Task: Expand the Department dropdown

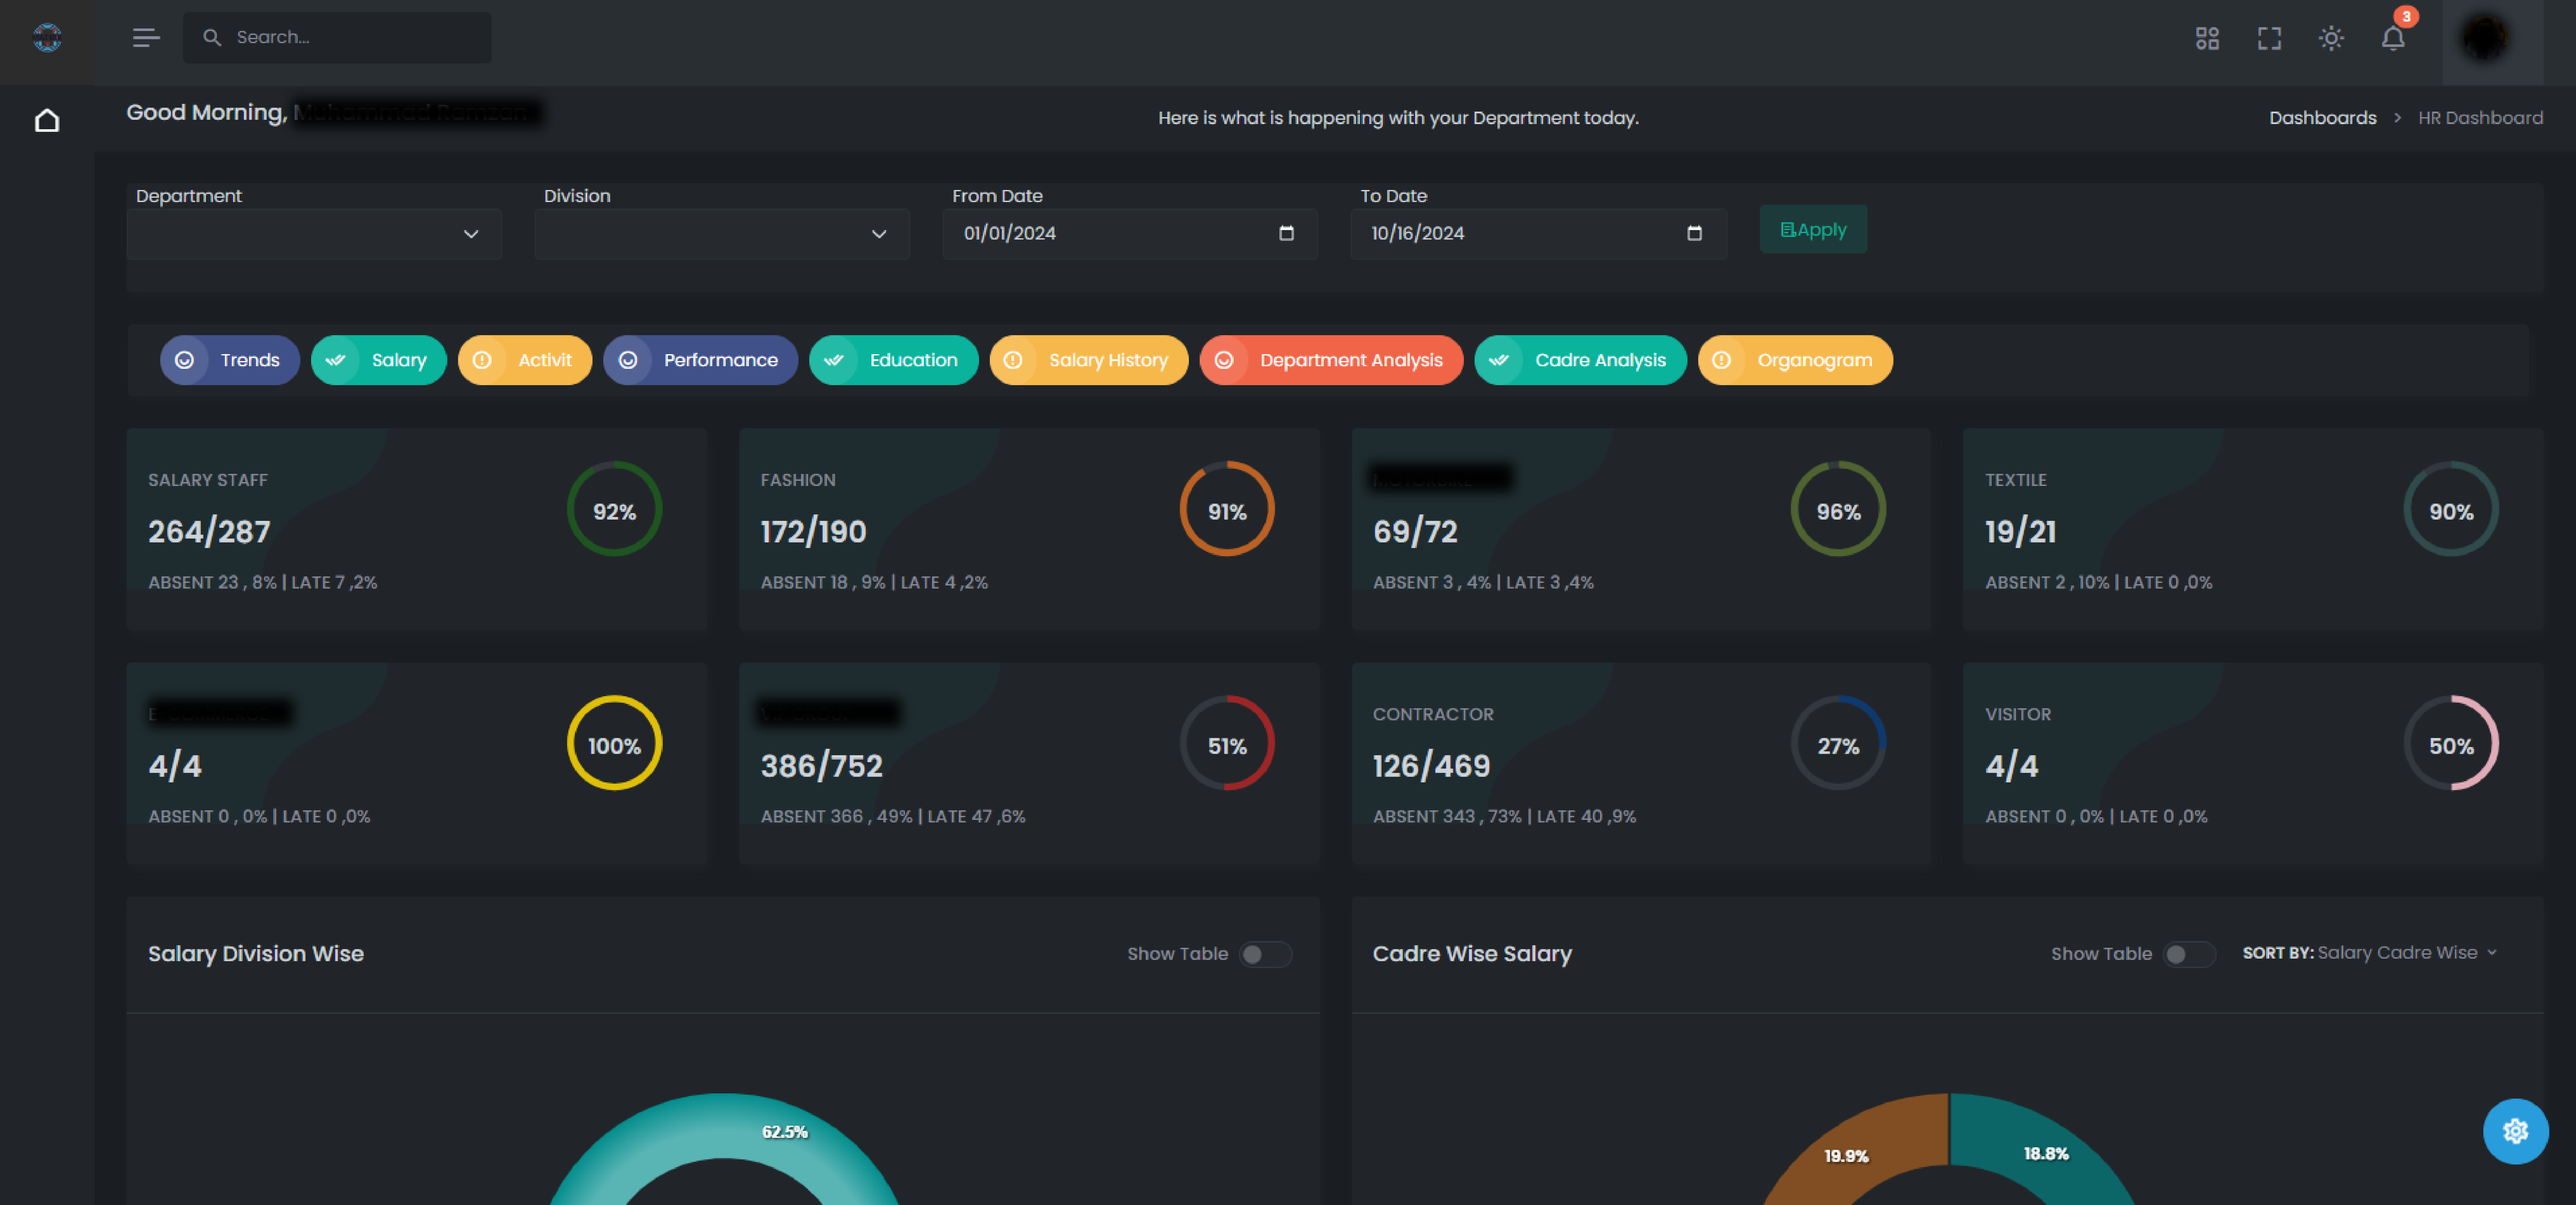Action: [314, 234]
